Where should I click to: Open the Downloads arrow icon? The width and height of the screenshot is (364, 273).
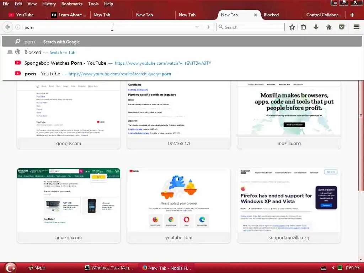click(316, 27)
